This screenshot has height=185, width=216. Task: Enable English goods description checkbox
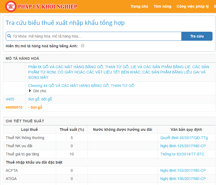(83, 46)
